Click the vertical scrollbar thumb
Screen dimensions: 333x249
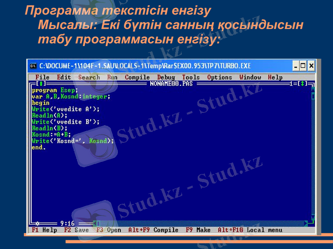(x=313, y=96)
